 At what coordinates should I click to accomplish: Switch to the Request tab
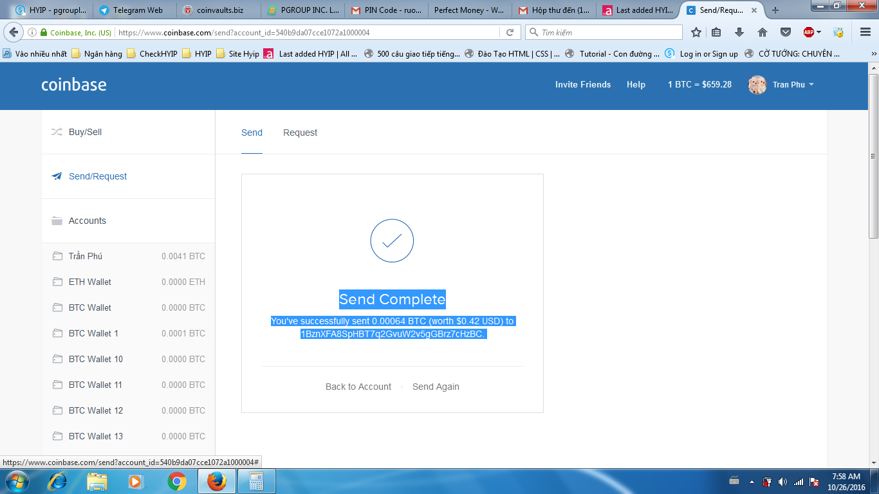300,133
